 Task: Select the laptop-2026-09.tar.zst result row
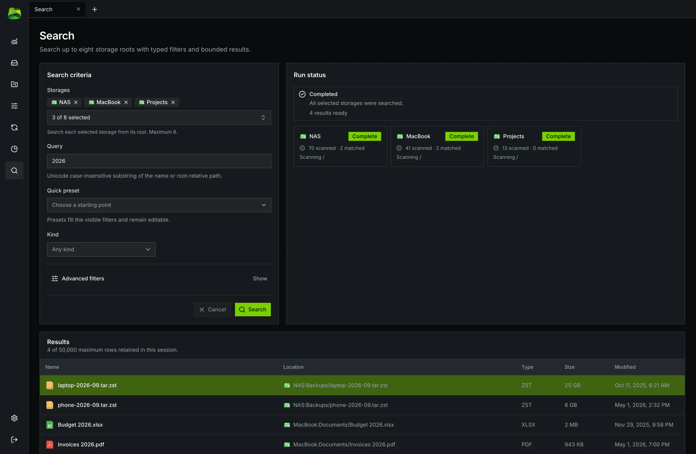coord(362,385)
